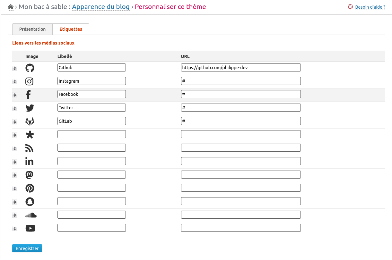
Task: Grab the reorder handle for RSS row
Action: (15, 148)
